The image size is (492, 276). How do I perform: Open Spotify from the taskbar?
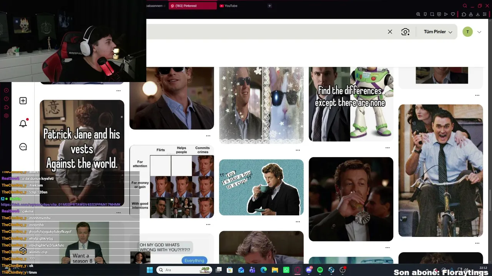point(320,270)
